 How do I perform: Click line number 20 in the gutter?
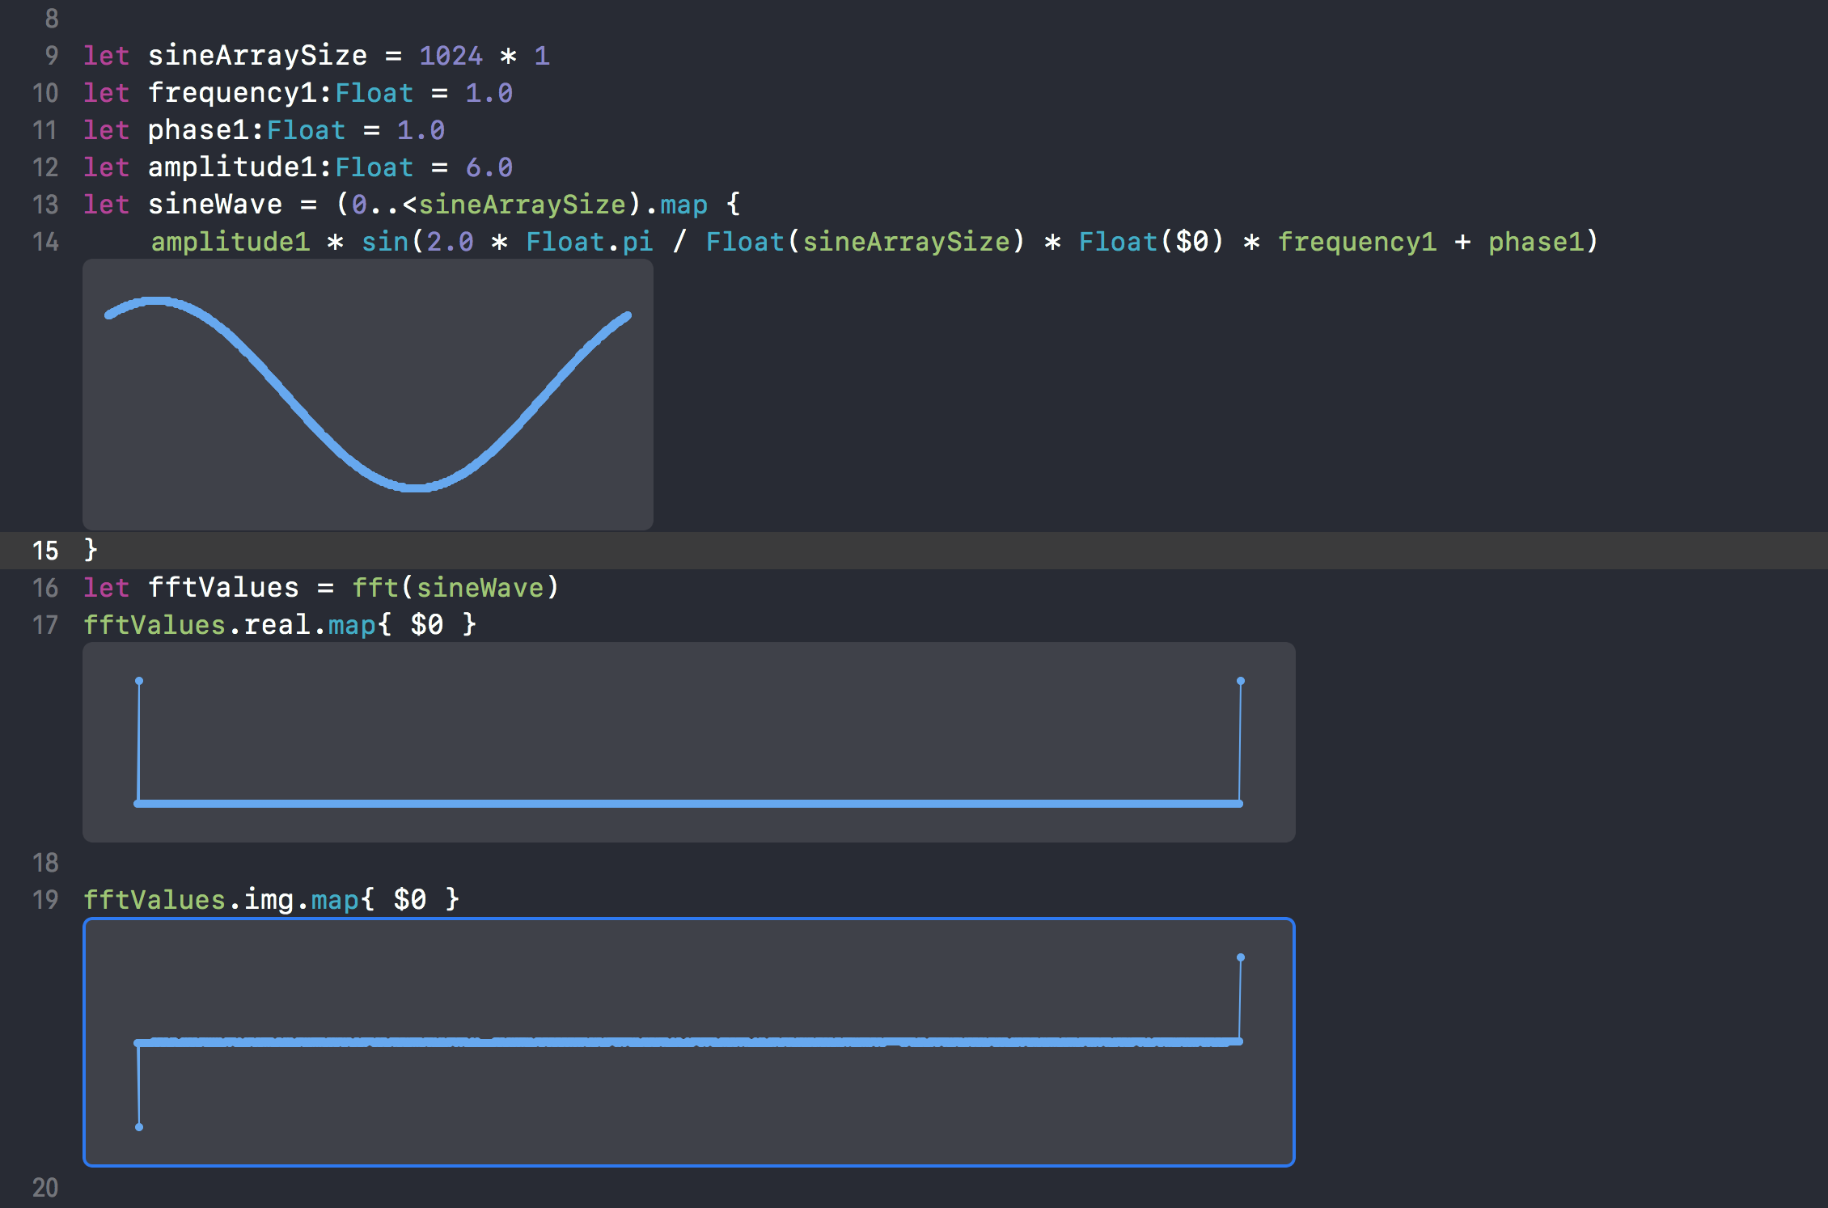pos(45,1188)
